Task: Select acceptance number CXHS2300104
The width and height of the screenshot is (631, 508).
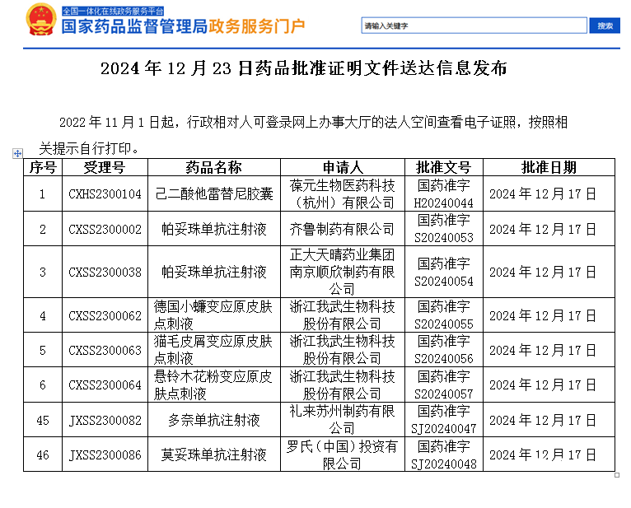Action: coord(105,194)
